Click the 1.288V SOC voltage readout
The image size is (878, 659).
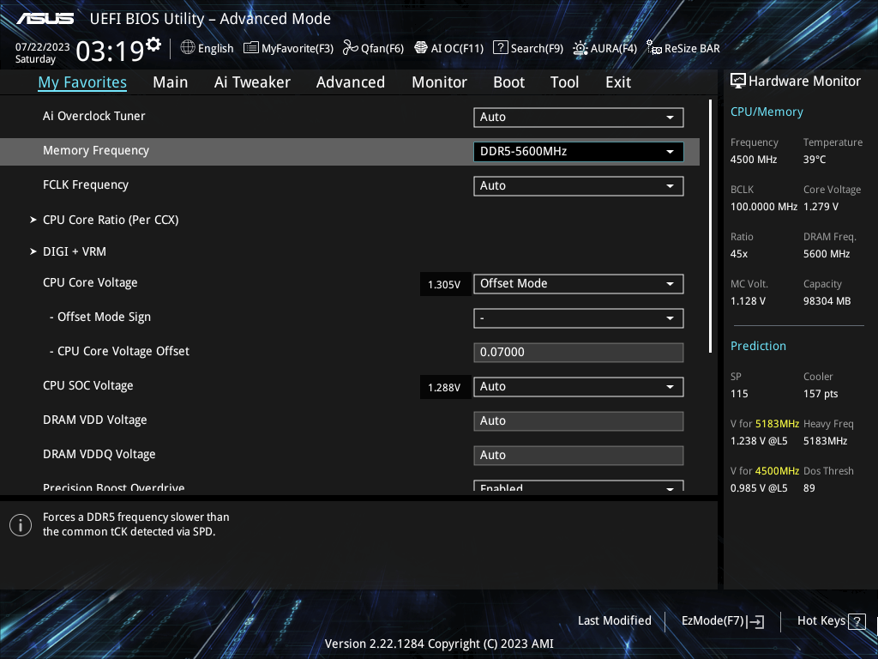coord(445,388)
